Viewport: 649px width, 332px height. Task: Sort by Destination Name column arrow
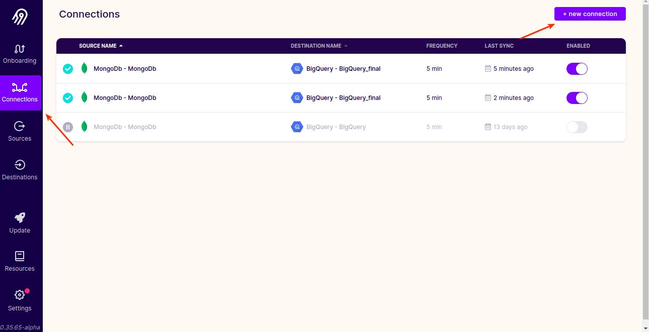346,46
